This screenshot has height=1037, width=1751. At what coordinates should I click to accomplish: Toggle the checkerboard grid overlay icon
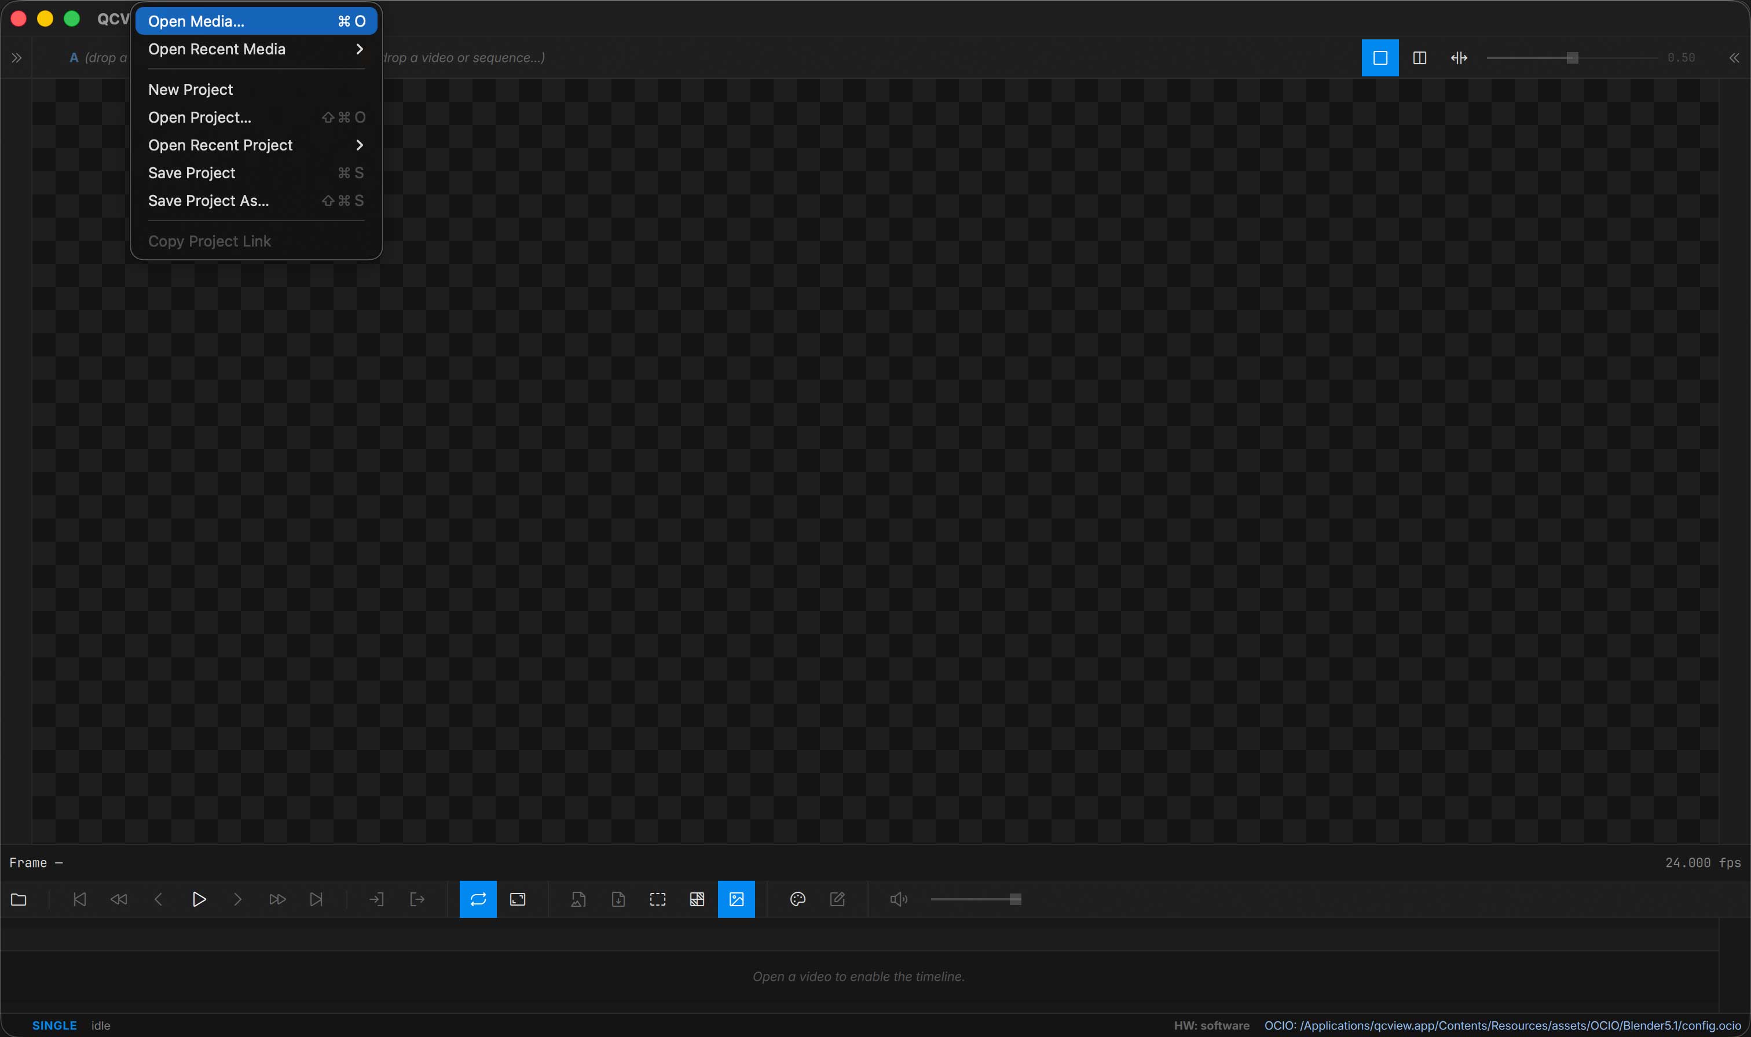coord(697,899)
